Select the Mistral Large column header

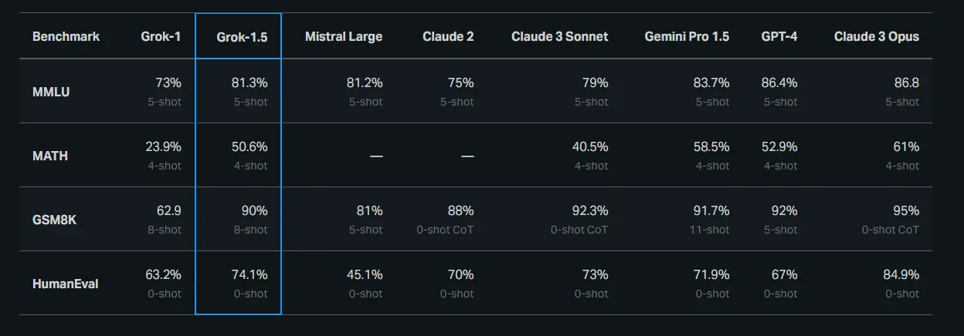pos(343,36)
